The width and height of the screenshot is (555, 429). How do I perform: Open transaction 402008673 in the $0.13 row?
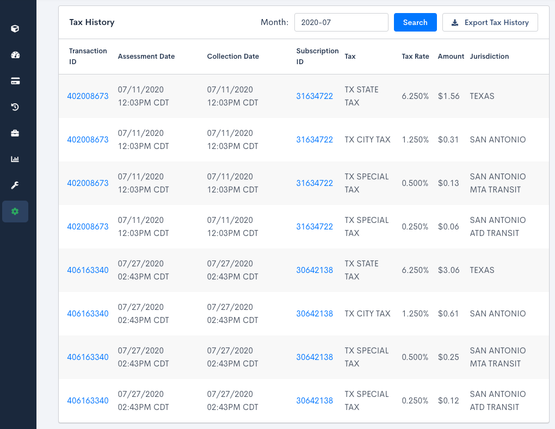(88, 183)
